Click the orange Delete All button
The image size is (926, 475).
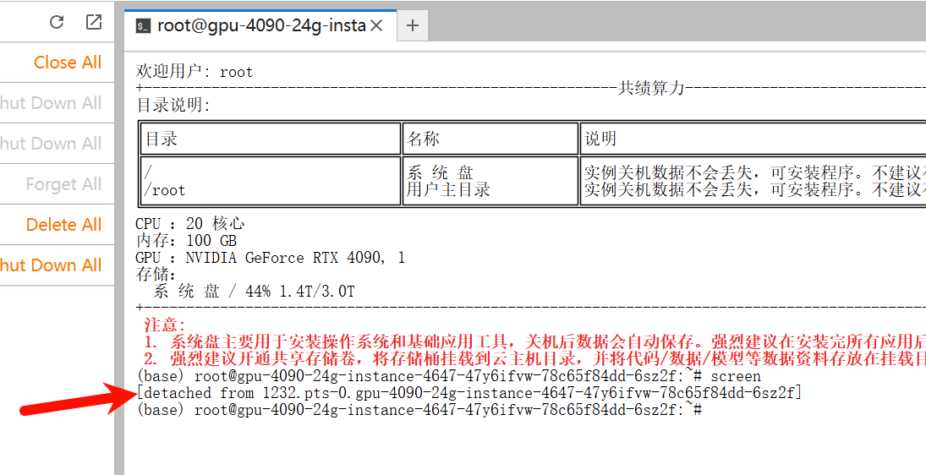(63, 225)
